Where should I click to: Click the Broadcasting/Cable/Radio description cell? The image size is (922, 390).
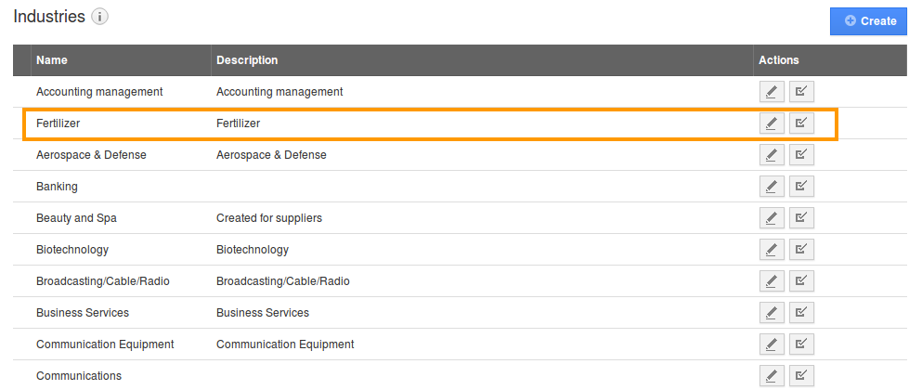point(283,281)
